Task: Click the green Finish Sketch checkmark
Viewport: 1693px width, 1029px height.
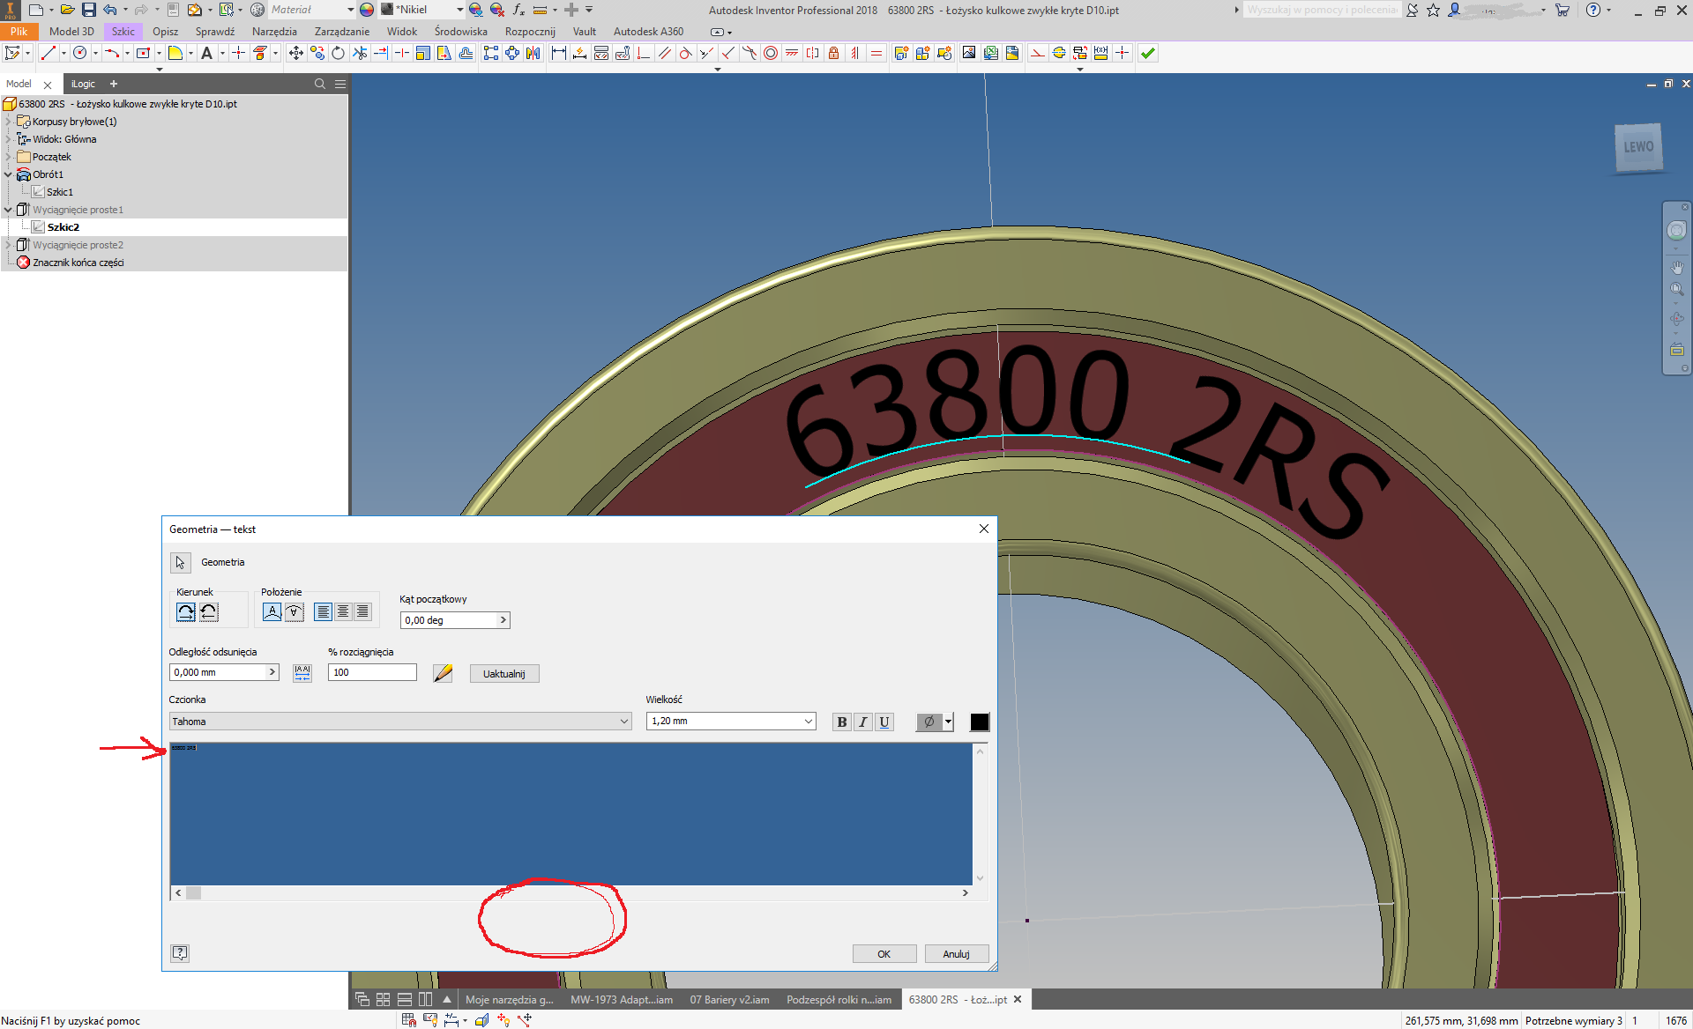Action: click(x=1147, y=54)
